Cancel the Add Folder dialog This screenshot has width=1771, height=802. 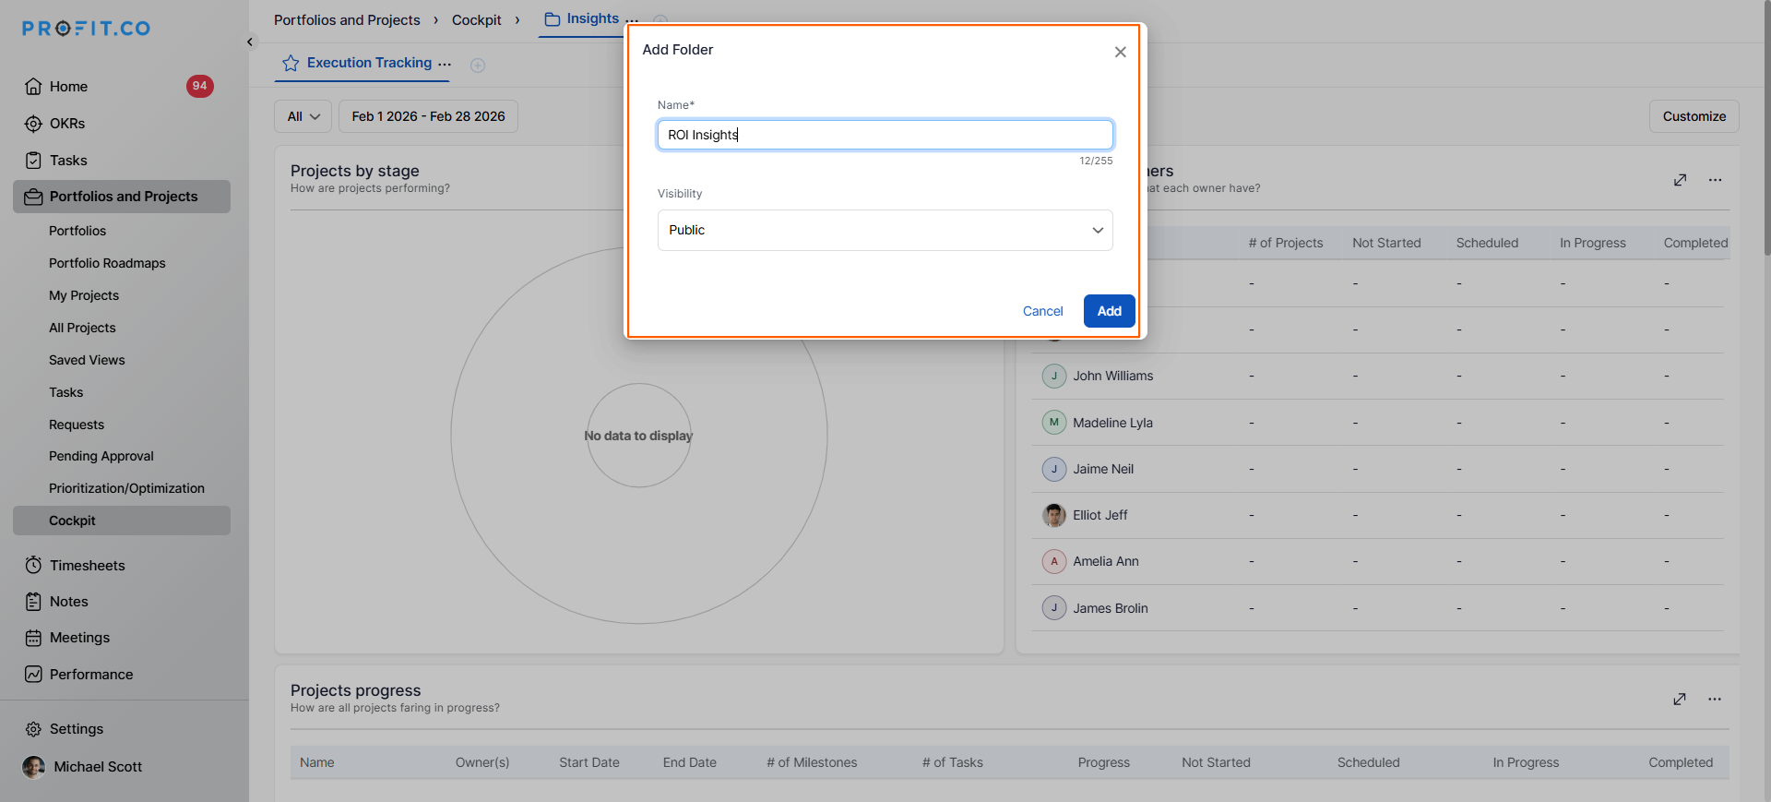point(1042,311)
